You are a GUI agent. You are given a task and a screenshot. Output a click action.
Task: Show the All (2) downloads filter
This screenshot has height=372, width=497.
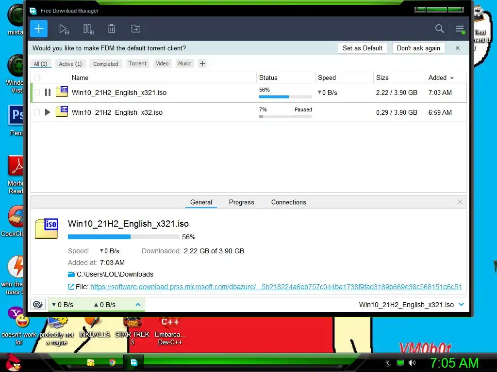(41, 63)
